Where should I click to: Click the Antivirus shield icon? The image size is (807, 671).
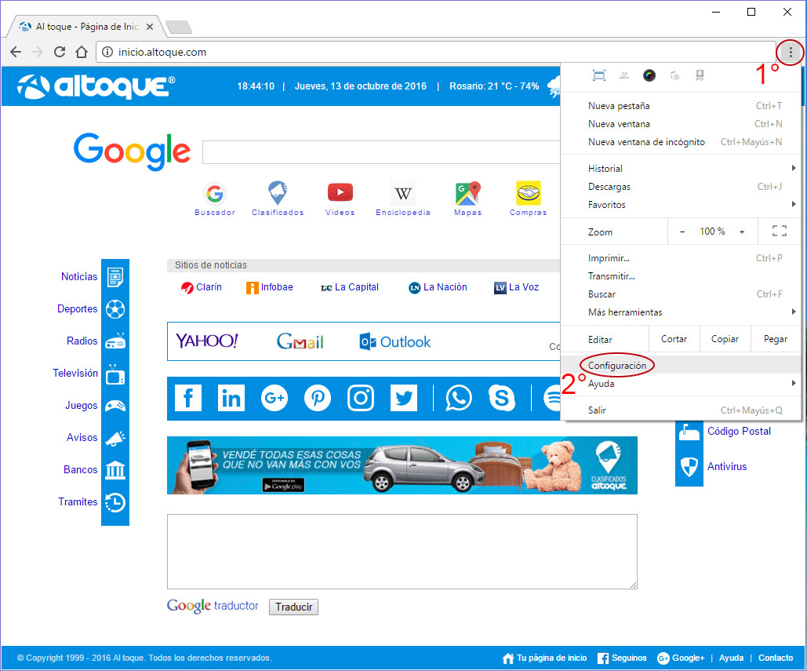point(689,466)
